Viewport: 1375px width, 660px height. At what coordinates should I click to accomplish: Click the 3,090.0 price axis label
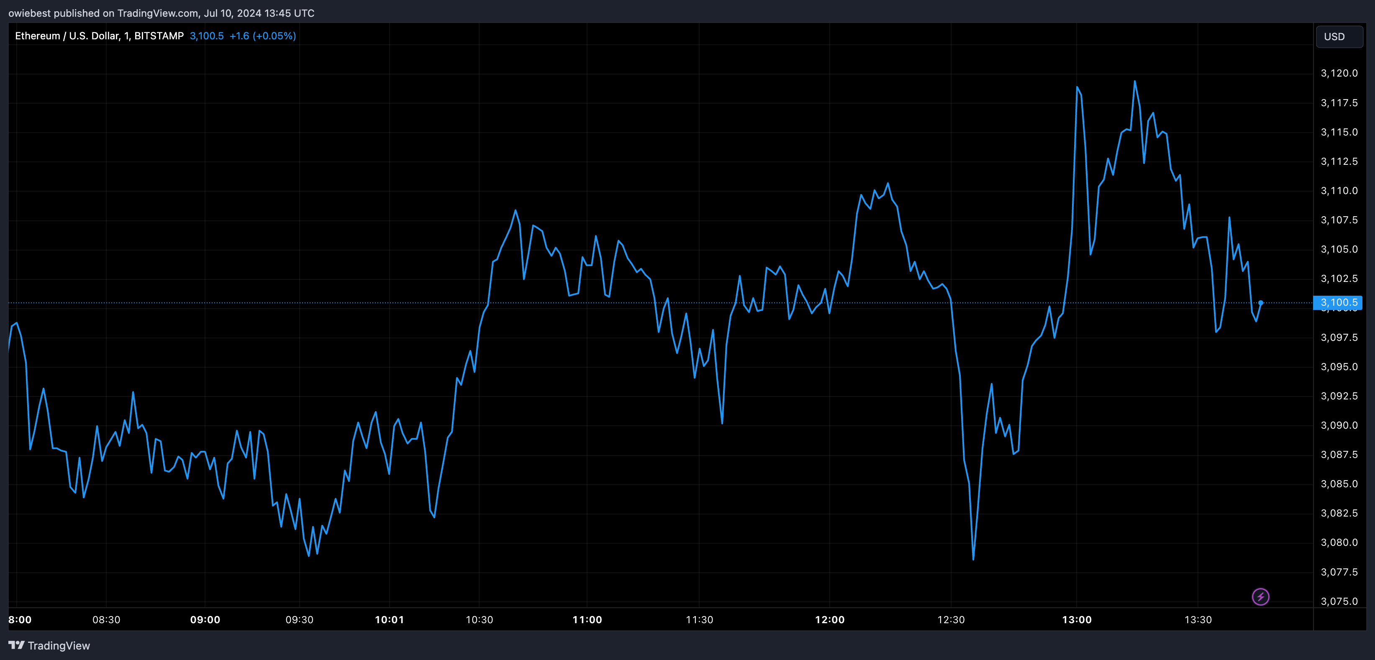pyautogui.click(x=1339, y=425)
